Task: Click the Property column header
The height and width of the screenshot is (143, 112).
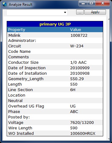Action: pos(17,30)
